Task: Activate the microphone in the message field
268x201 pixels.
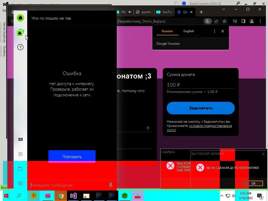Action: point(111,185)
